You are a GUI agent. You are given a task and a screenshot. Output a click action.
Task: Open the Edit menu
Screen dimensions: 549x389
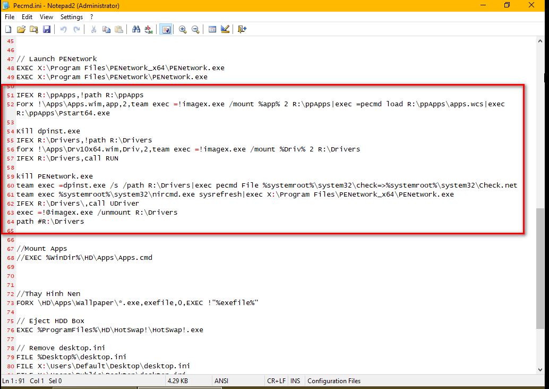pyautogui.click(x=27, y=17)
